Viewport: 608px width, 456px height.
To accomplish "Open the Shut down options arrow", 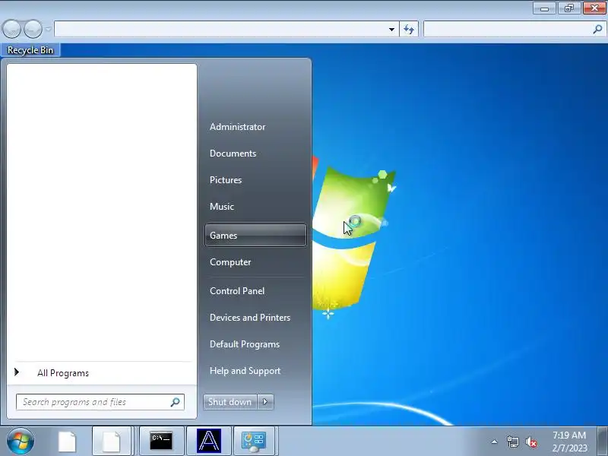I will pyautogui.click(x=265, y=402).
